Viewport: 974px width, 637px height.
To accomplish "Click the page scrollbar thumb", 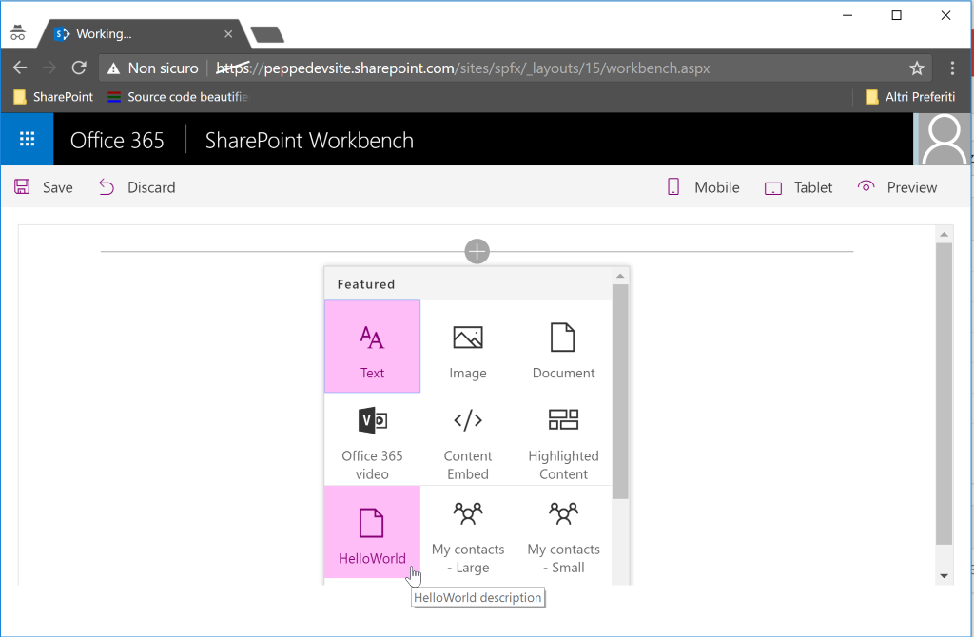I will [945, 394].
